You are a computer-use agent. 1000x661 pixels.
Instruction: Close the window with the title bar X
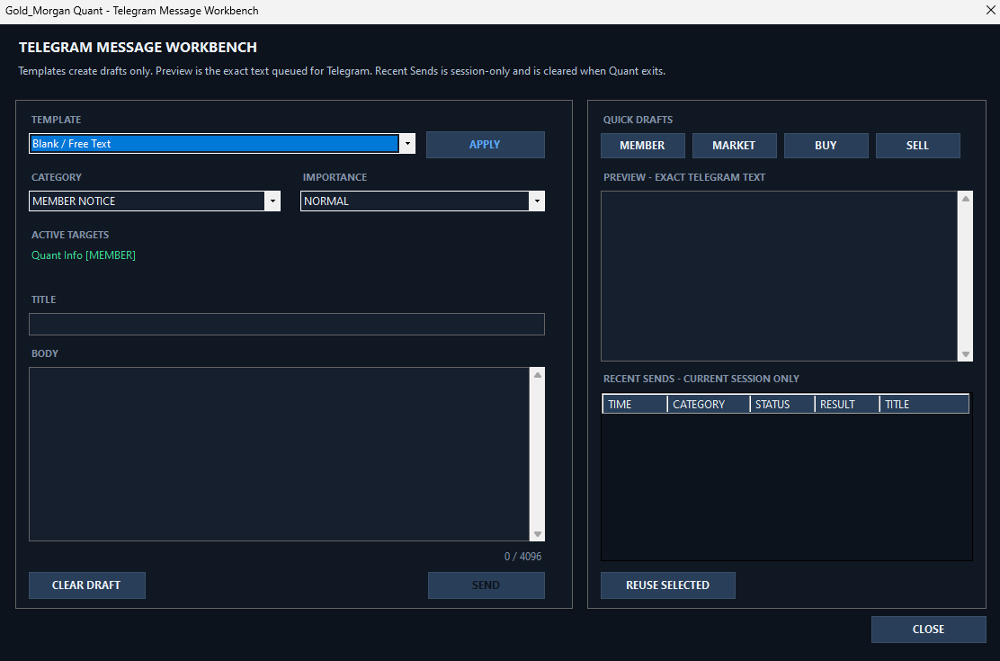click(x=990, y=10)
